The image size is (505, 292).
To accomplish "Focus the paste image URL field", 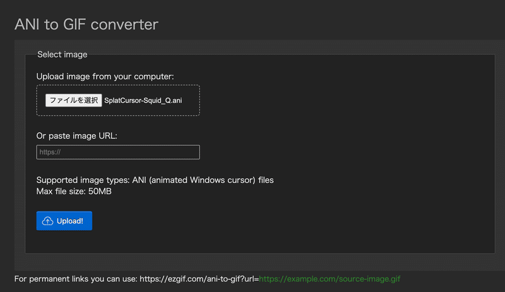I will [118, 152].
